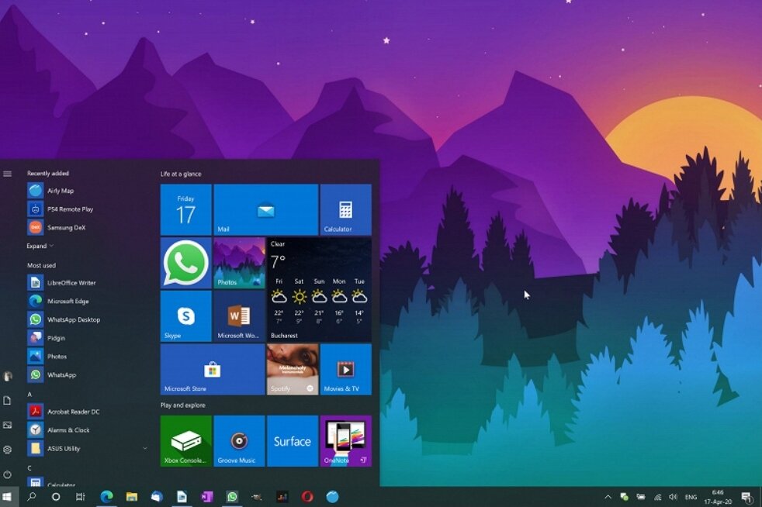The image size is (762, 507).
Task: Click the Start menu hamburger button
Action: tap(7, 174)
